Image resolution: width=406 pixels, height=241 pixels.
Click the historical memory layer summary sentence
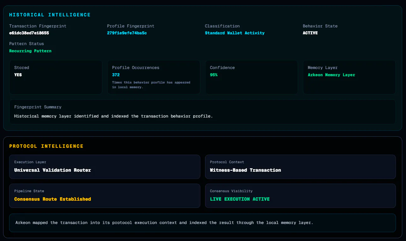(x=114, y=116)
